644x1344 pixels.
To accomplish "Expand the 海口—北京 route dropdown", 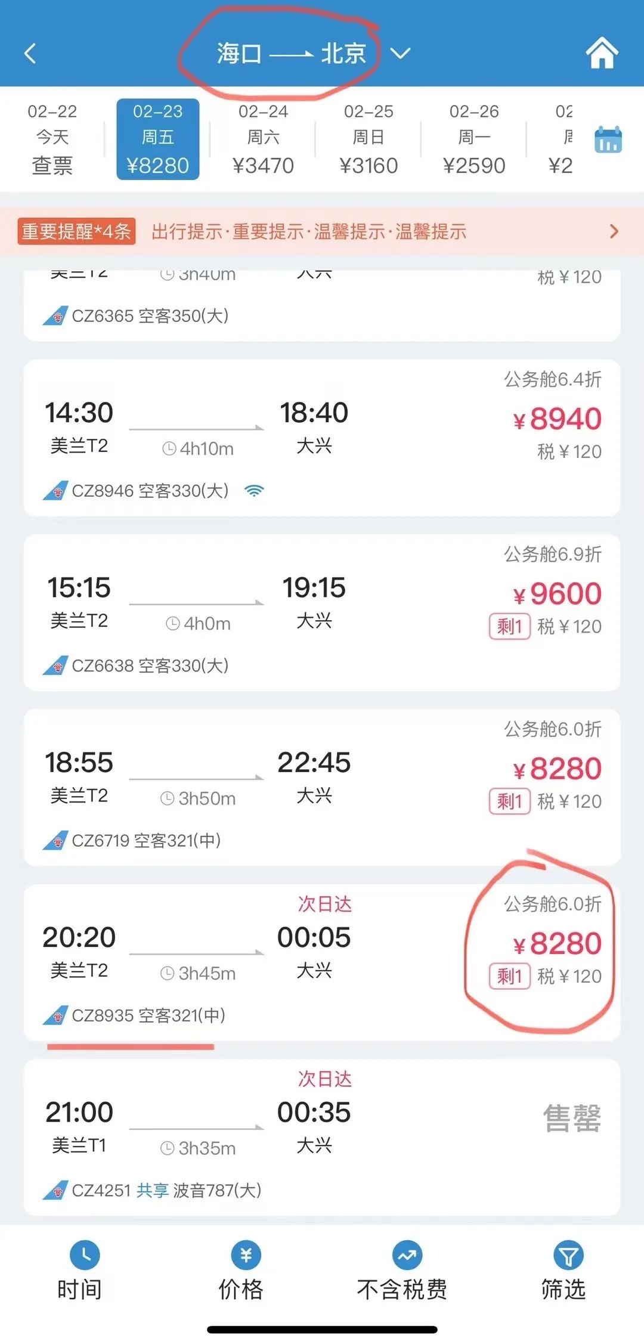I will point(400,54).
